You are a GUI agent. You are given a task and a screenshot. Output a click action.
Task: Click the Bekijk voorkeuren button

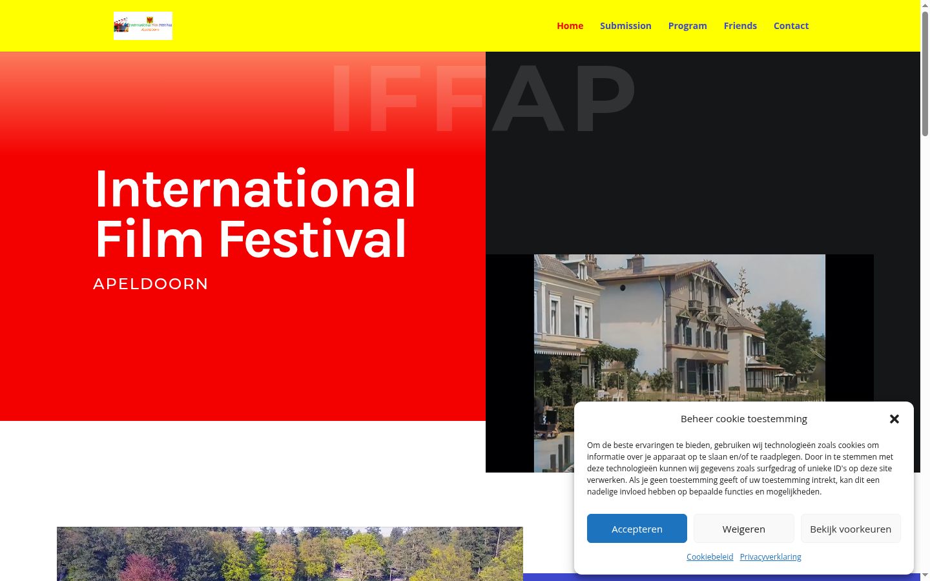[851, 529]
